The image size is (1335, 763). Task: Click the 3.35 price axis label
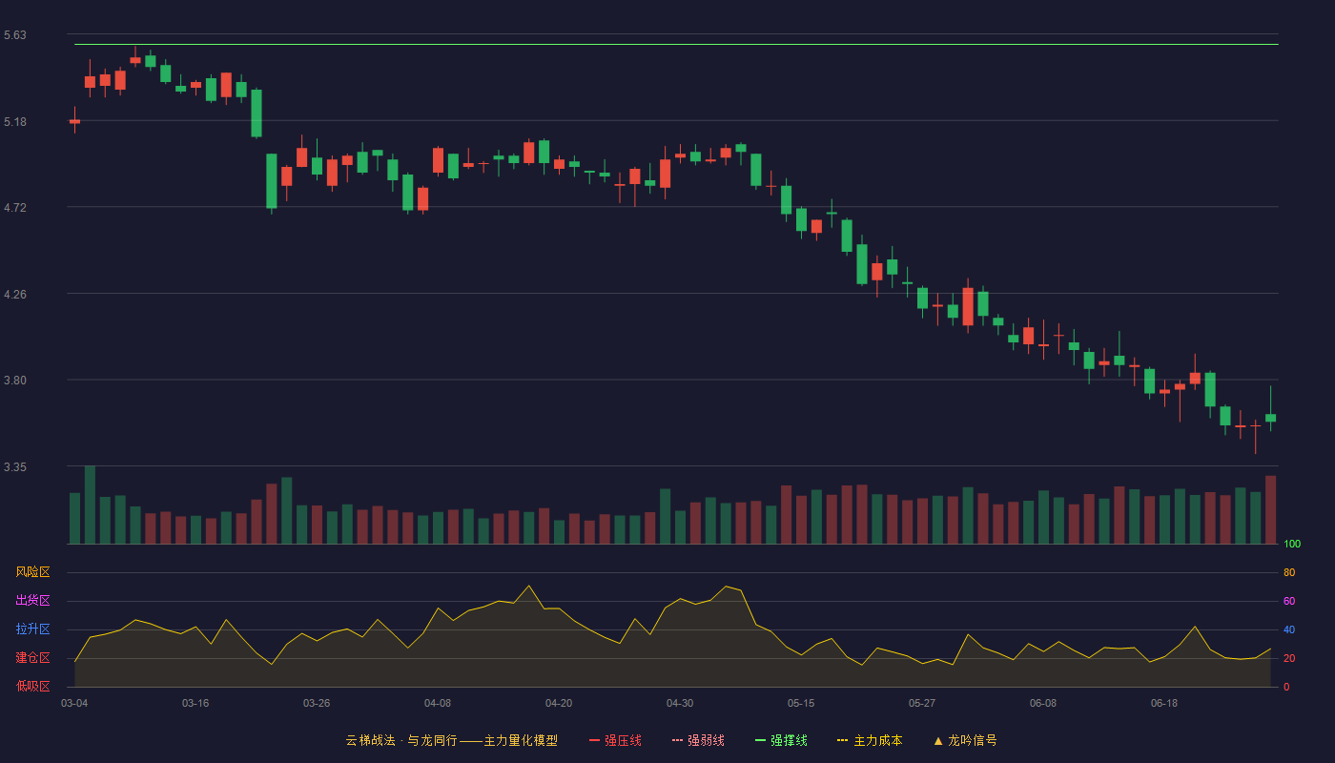[x=15, y=467]
